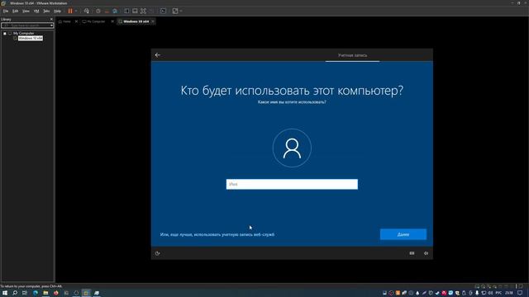Select the Учетная запись tab header
This screenshot has width=529, height=297.
pyautogui.click(x=353, y=55)
